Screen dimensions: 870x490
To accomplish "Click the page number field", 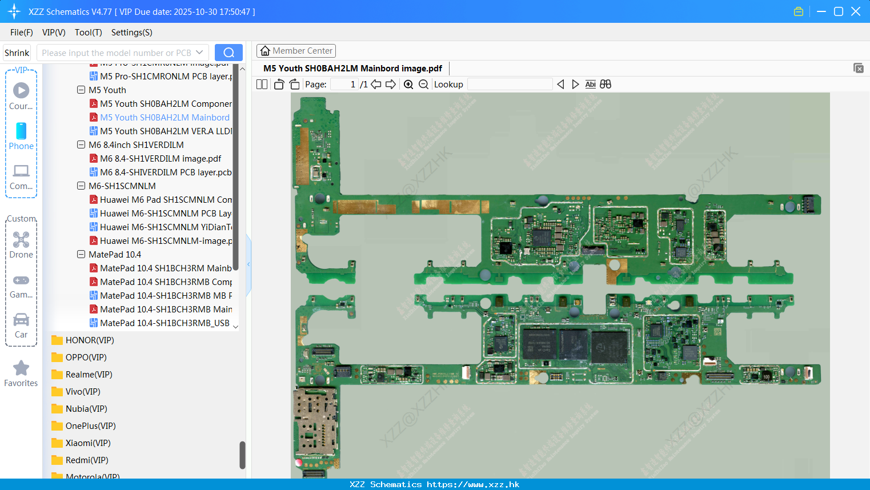I will tap(344, 85).
